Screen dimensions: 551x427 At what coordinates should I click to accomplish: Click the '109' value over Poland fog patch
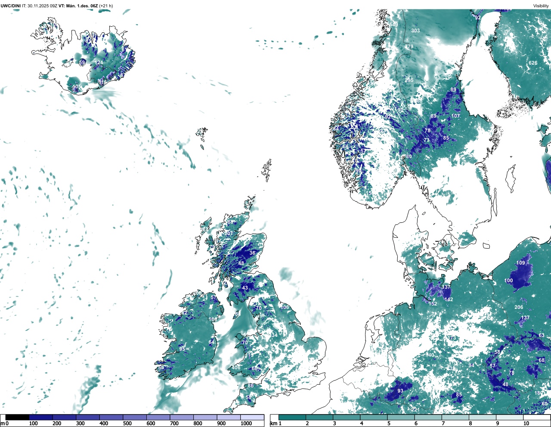coord(521,263)
